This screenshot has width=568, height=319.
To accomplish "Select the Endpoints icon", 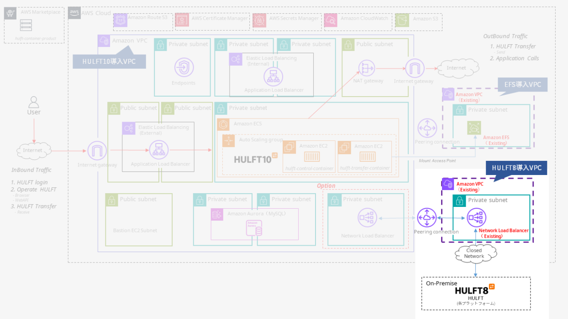I will pos(184,68).
